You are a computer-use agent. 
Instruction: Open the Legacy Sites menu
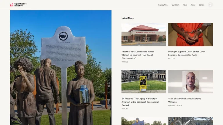(163, 5)
